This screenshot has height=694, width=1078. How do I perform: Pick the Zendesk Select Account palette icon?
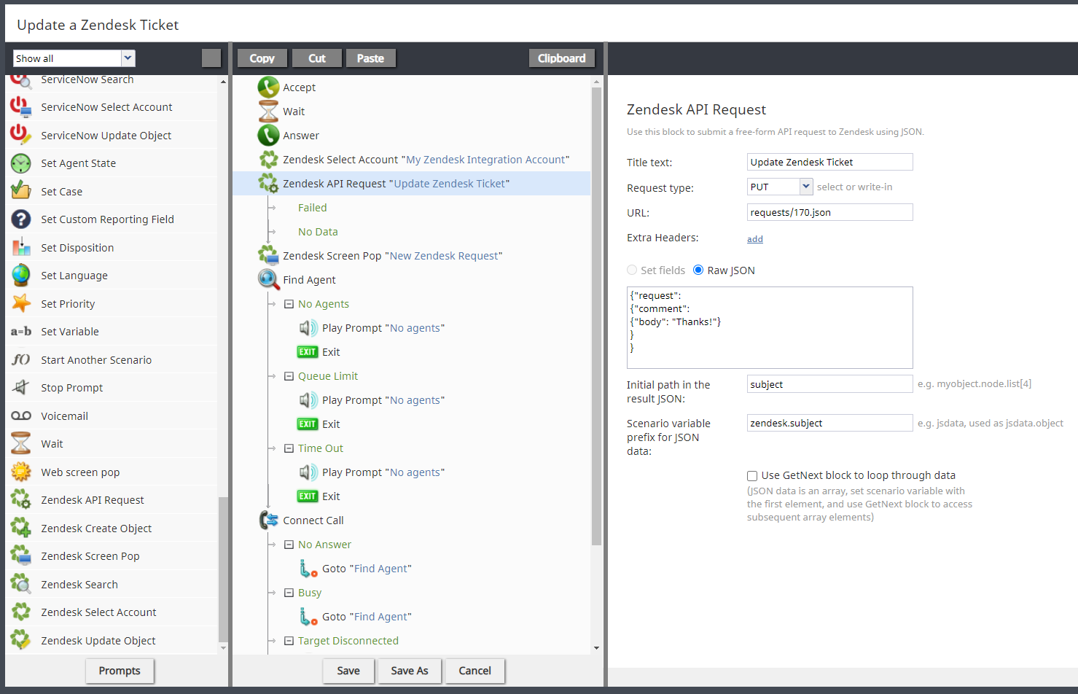[20, 612]
